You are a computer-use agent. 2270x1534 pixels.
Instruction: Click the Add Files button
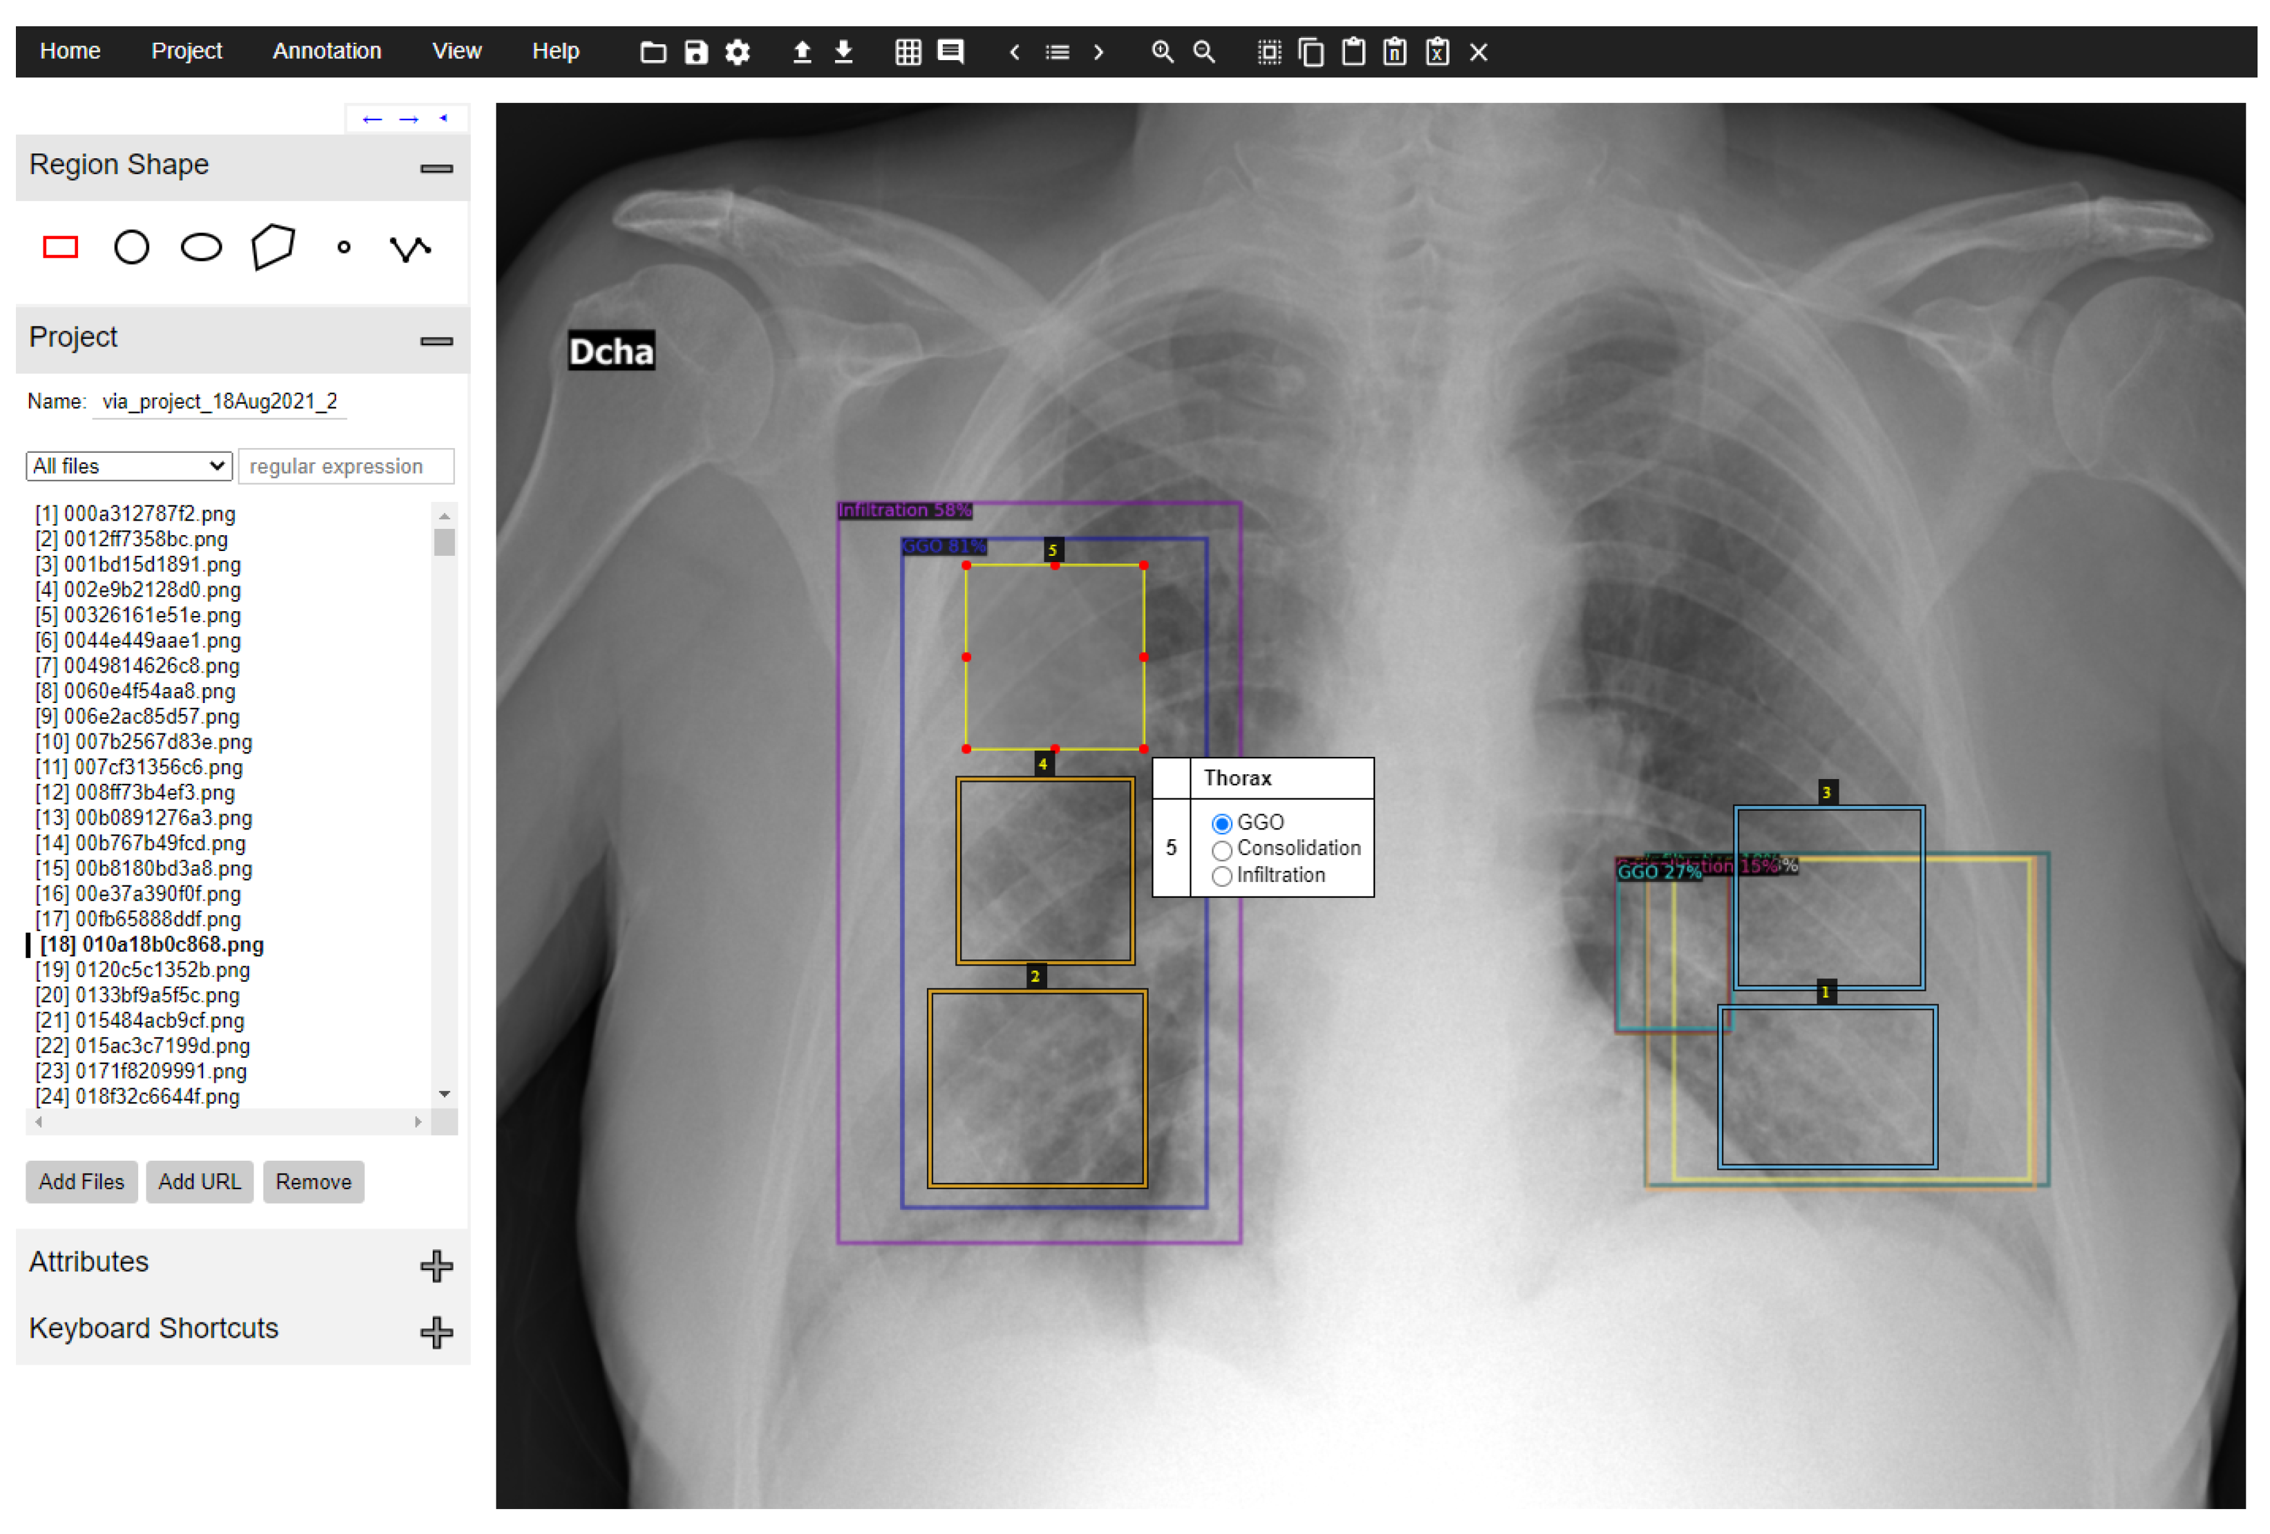[81, 1182]
